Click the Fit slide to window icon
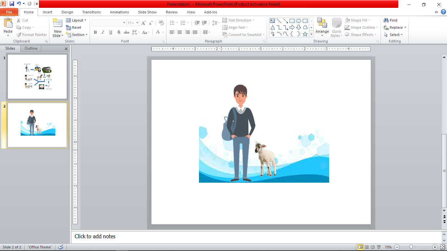The height and width of the screenshot is (251, 447). click(x=442, y=247)
